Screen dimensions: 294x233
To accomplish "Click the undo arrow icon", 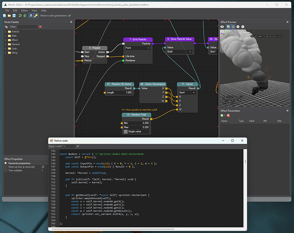I will click(20, 15).
